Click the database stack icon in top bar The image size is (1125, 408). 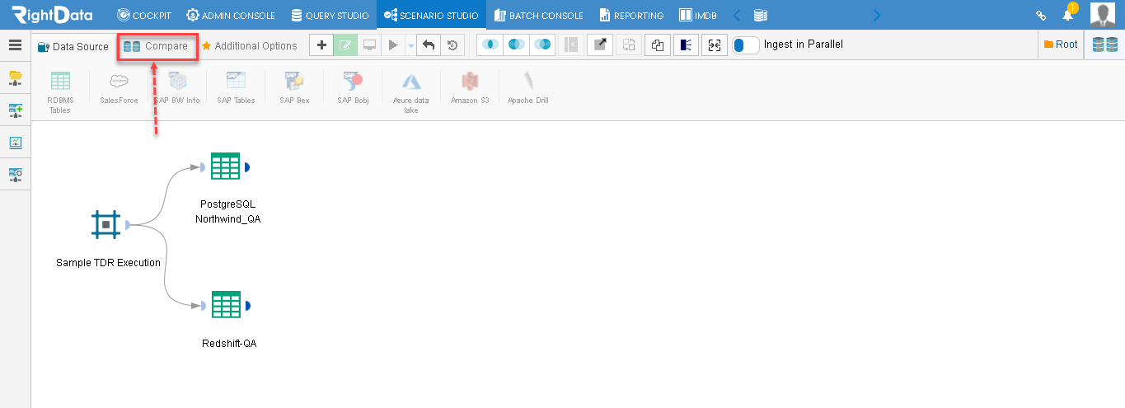(x=761, y=15)
